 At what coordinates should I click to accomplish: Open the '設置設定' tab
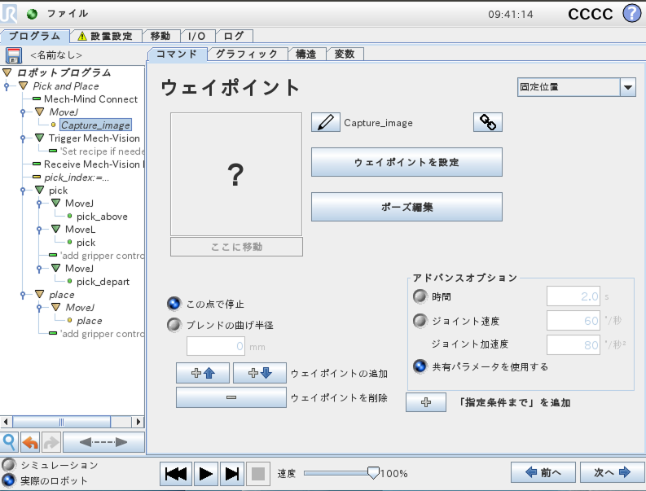[x=106, y=37]
